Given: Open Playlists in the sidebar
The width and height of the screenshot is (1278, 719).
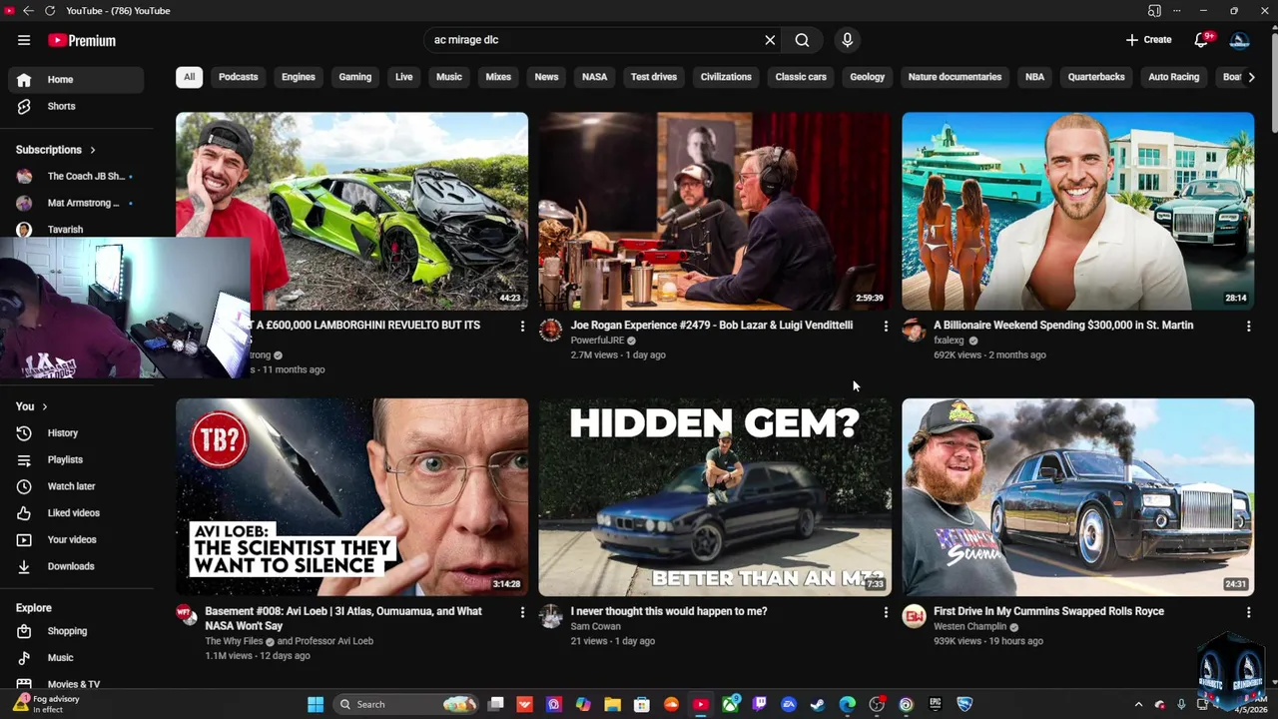Looking at the screenshot, I should (76, 459).
